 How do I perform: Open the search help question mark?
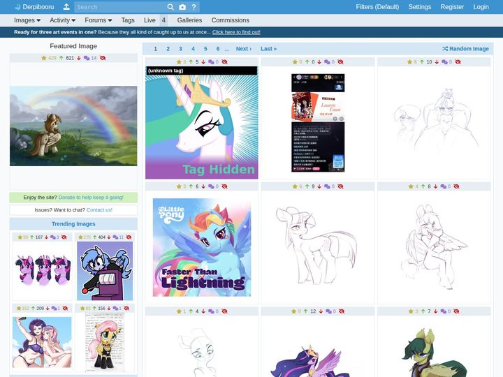(x=194, y=7)
